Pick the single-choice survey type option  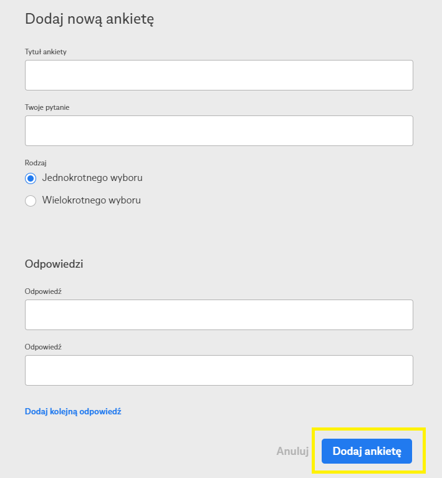pos(31,178)
